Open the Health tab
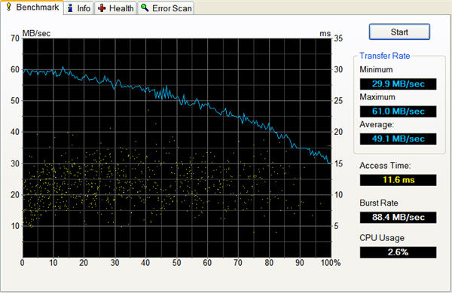The height and width of the screenshot is (293, 452). (x=115, y=8)
